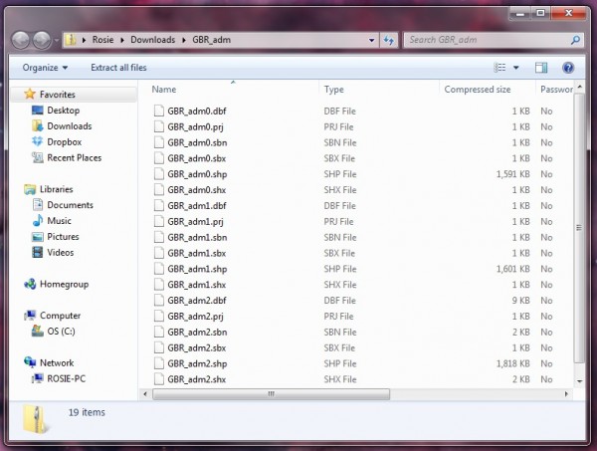
Task: Select Computer in the navigation pane
Action: point(60,316)
